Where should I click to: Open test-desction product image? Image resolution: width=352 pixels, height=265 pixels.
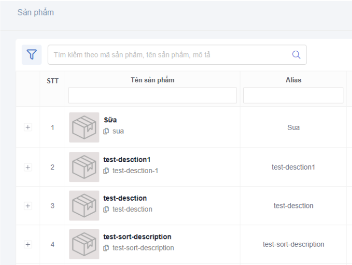pos(84,206)
